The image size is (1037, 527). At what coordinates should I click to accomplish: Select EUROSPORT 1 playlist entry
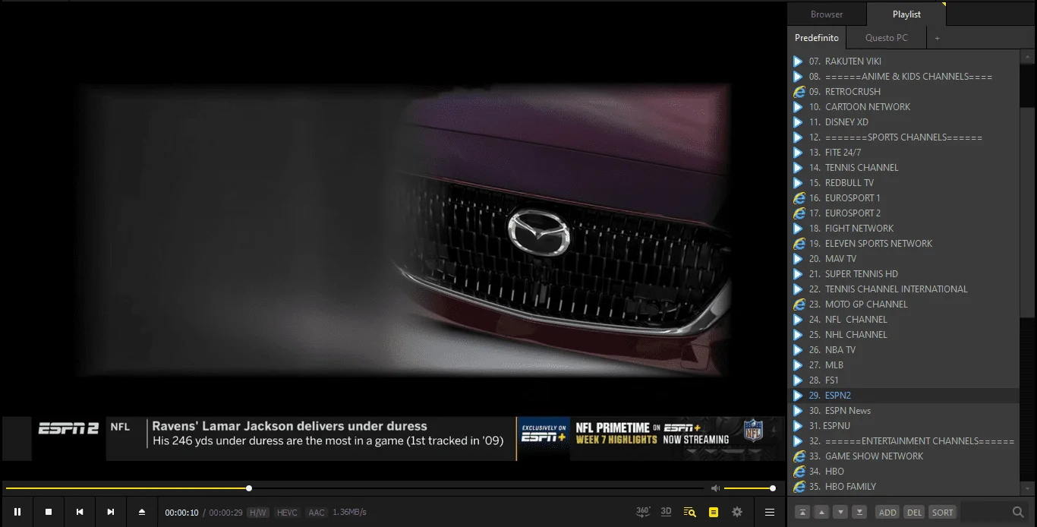[905, 198]
